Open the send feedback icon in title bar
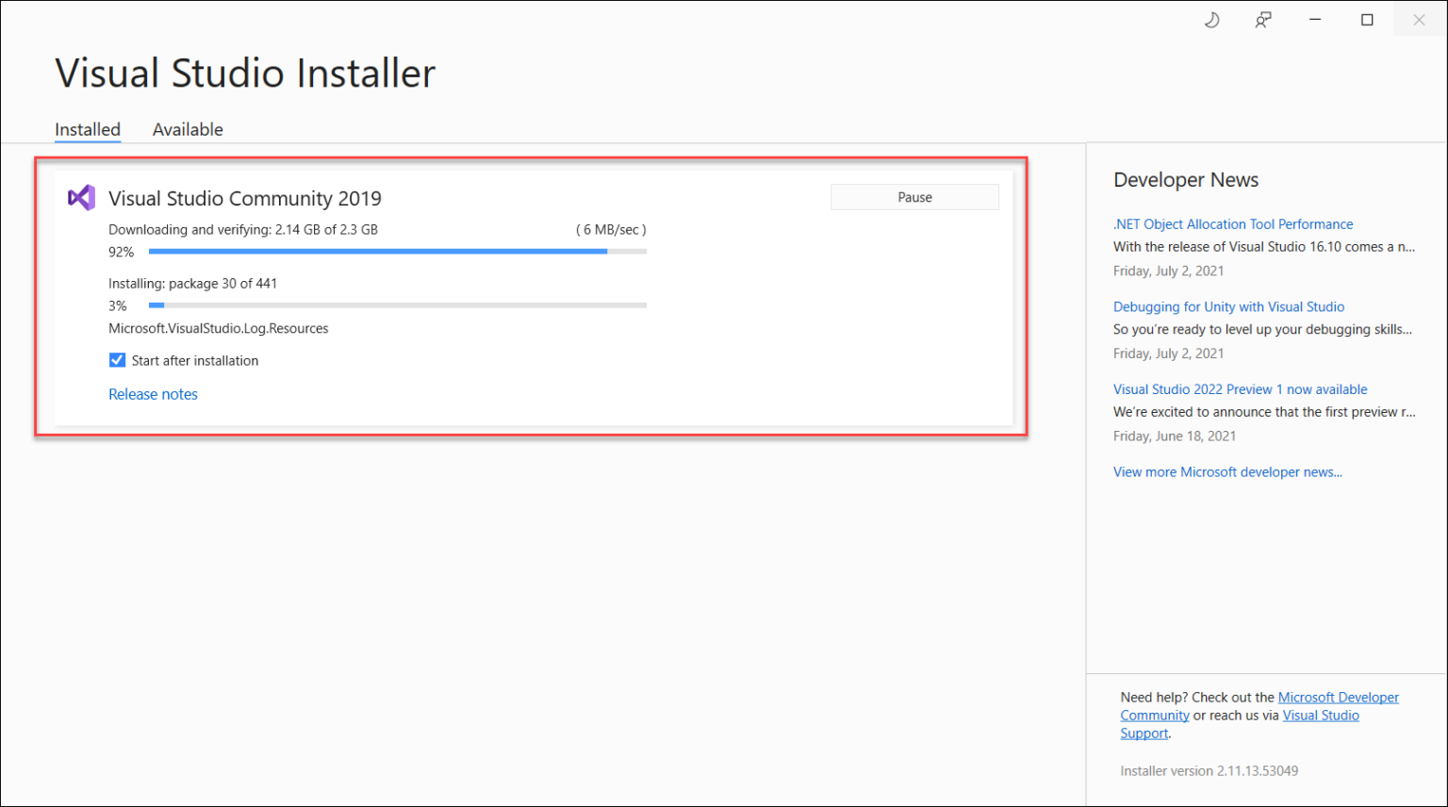 pyautogui.click(x=1263, y=20)
